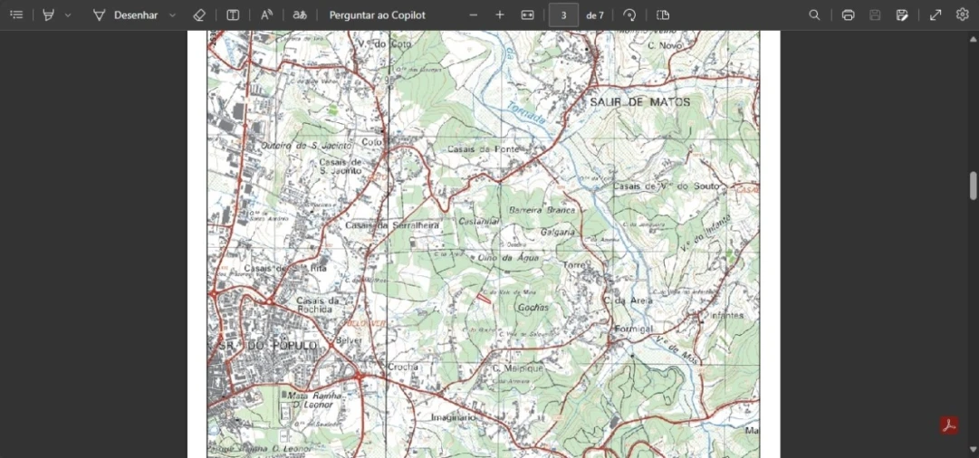Image resolution: width=979 pixels, height=458 pixels.
Task: Activate the Desenhar drawing tool
Action: (125, 15)
